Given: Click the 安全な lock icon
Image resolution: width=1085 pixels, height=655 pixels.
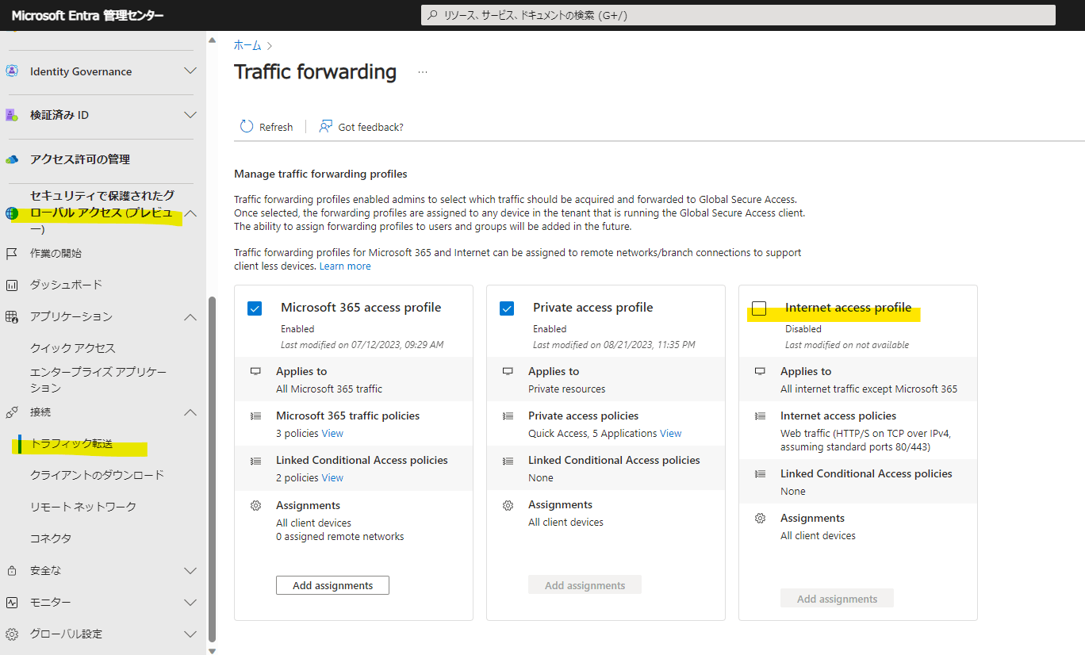Looking at the screenshot, I should 12,571.
